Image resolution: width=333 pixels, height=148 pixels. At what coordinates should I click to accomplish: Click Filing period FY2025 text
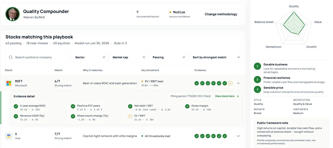coord(191,96)
